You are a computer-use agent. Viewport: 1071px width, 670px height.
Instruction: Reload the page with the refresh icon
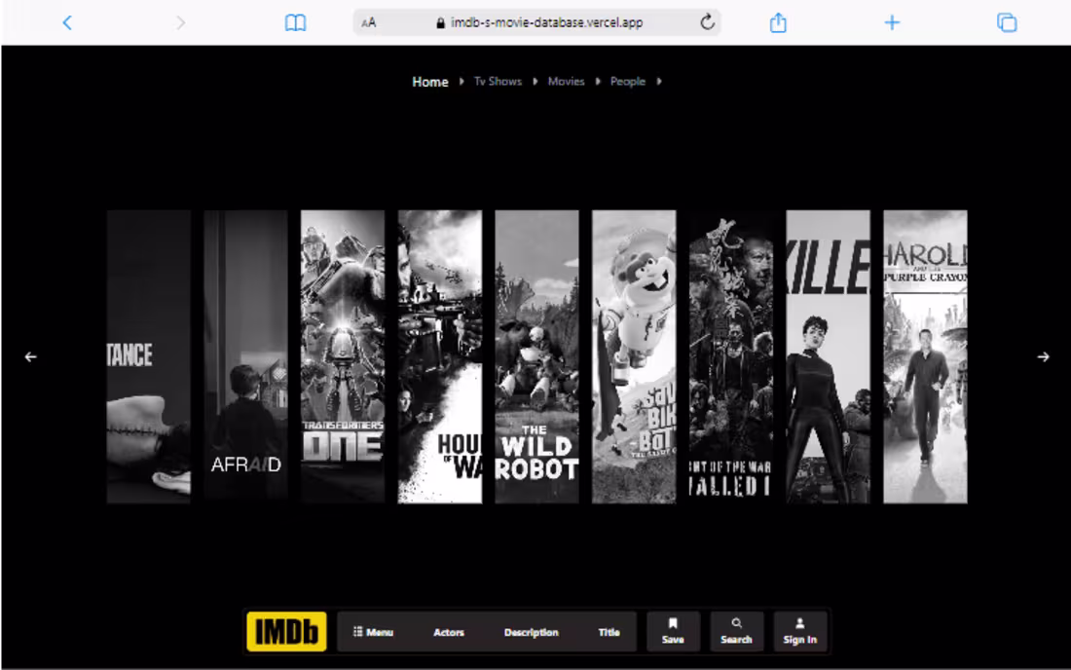pyautogui.click(x=708, y=21)
